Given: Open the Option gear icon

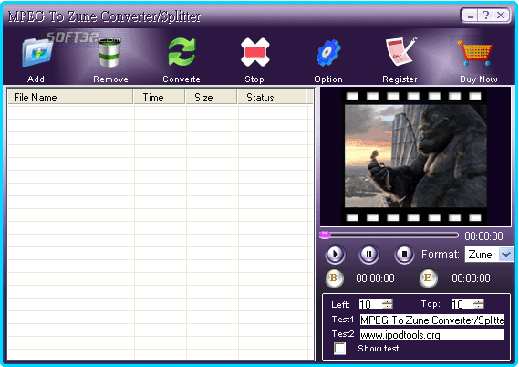Looking at the screenshot, I should coord(328,53).
